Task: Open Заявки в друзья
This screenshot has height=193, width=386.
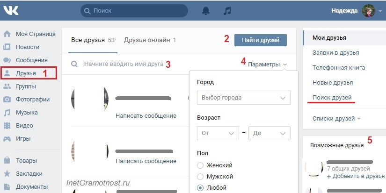Action: click(336, 53)
